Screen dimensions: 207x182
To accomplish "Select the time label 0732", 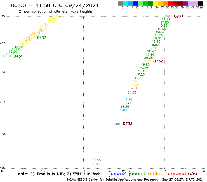I will point(158,61).
